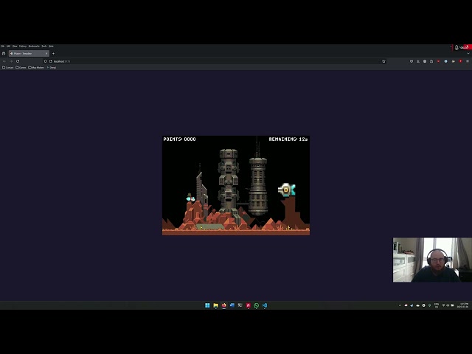Open a new tab with plus button
Viewport: 472px width, 354px height.
(53, 53)
